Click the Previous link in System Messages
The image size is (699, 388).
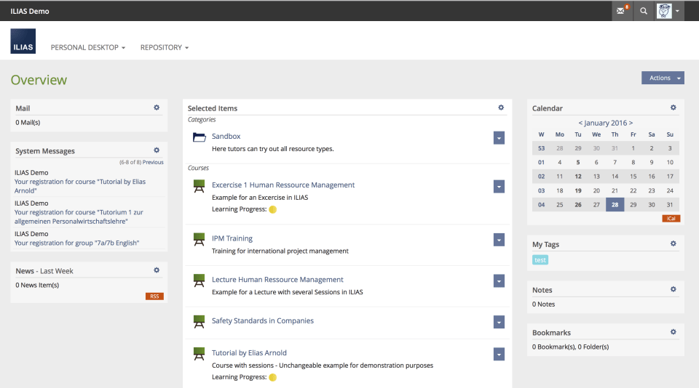pyautogui.click(x=153, y=162)
